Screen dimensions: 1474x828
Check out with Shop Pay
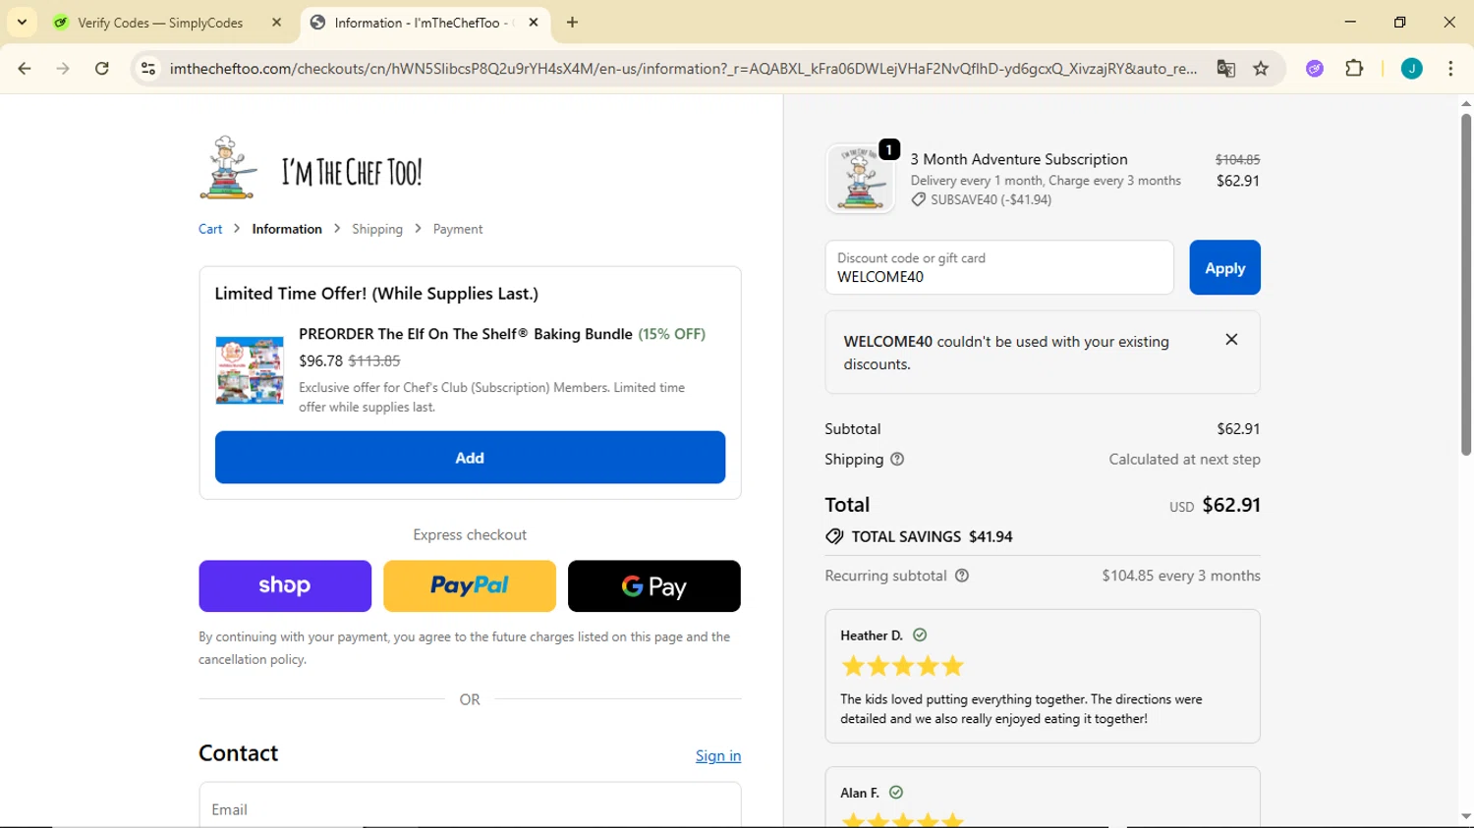[285, 586]
